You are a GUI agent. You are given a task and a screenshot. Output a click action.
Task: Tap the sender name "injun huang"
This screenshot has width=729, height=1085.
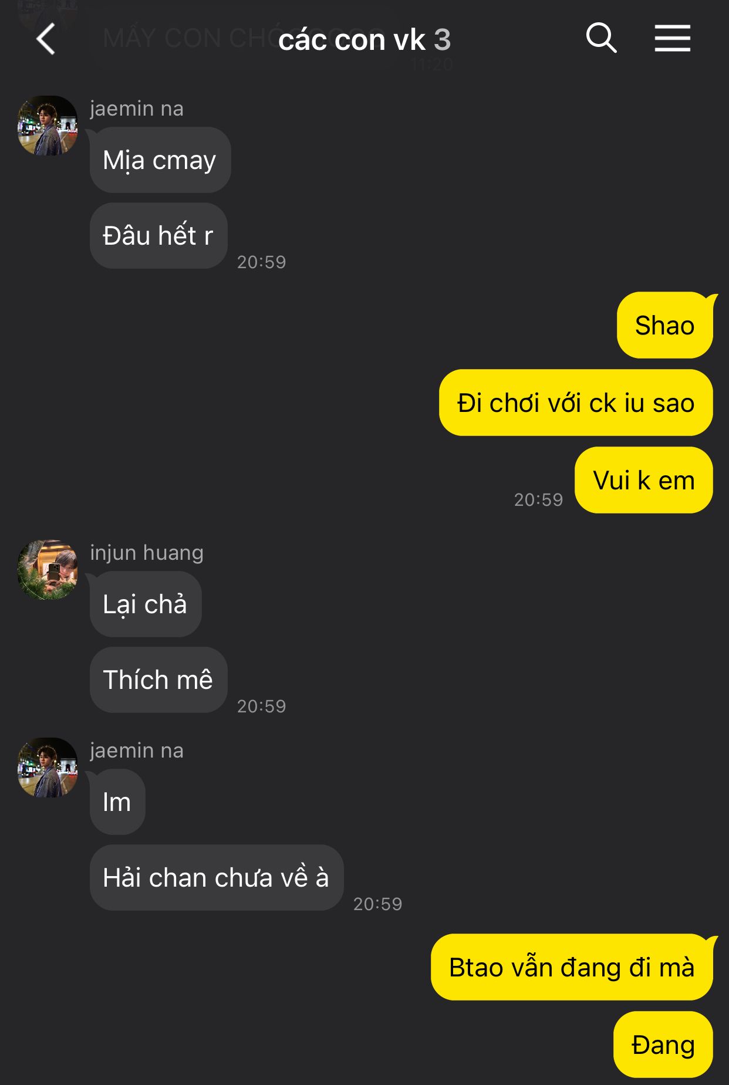(x=147, y=553)
